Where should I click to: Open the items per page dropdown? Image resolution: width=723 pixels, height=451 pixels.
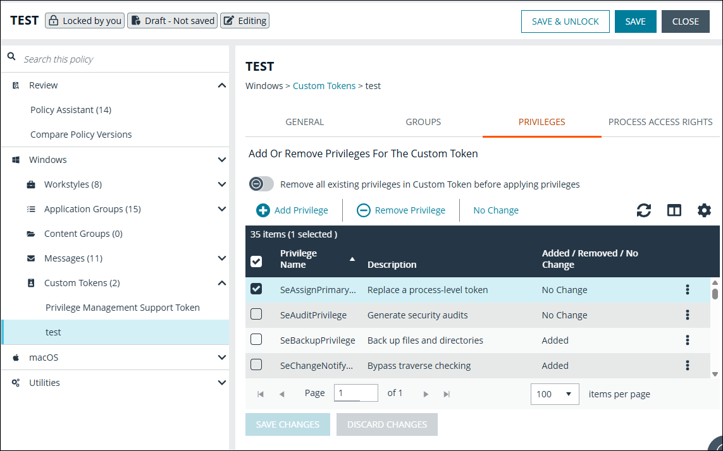(x=555, y=394)
